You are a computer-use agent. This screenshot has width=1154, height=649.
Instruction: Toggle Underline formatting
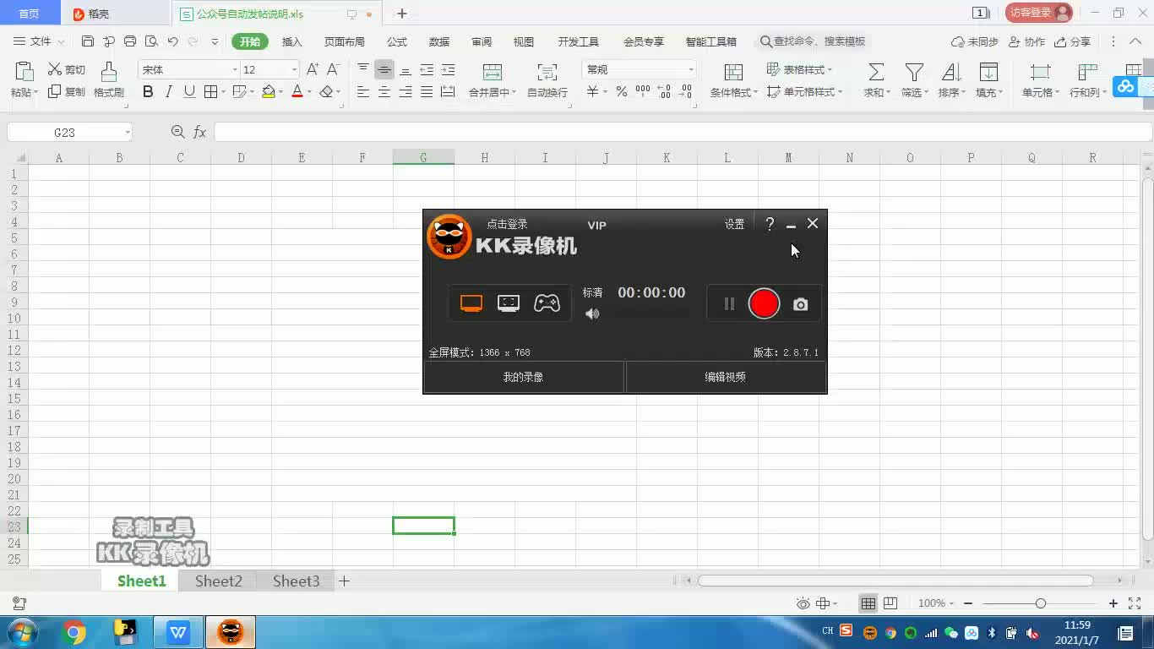coord(189,91)
